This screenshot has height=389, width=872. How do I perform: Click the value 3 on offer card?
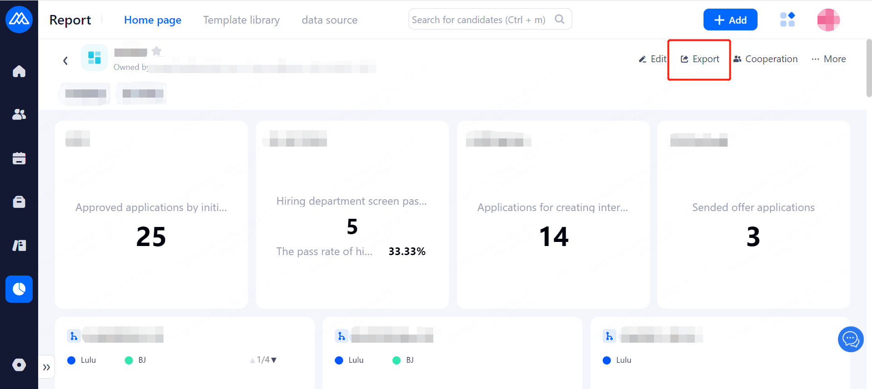(x=753, y=236)
